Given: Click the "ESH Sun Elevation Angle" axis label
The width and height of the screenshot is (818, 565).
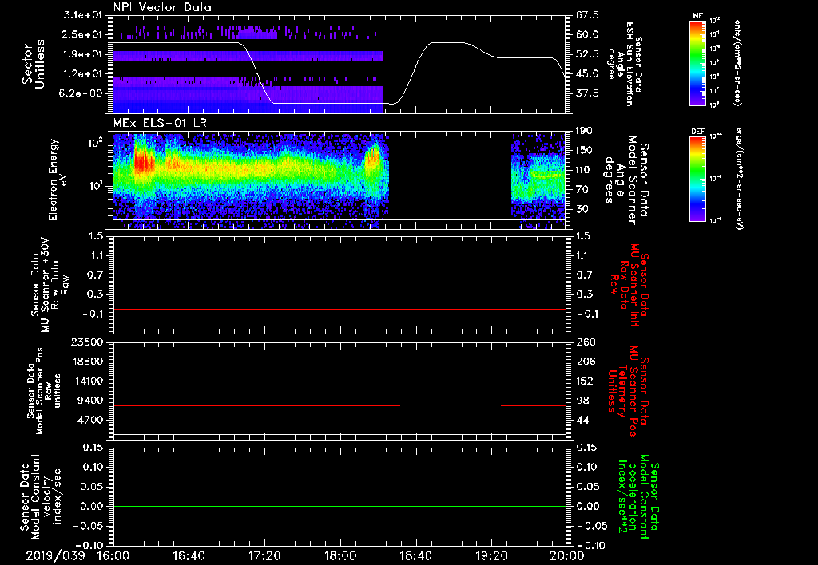Looking at the screenshot, I should (625, 64).
